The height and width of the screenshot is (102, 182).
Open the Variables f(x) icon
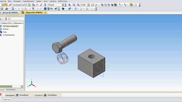click(52, 9)
